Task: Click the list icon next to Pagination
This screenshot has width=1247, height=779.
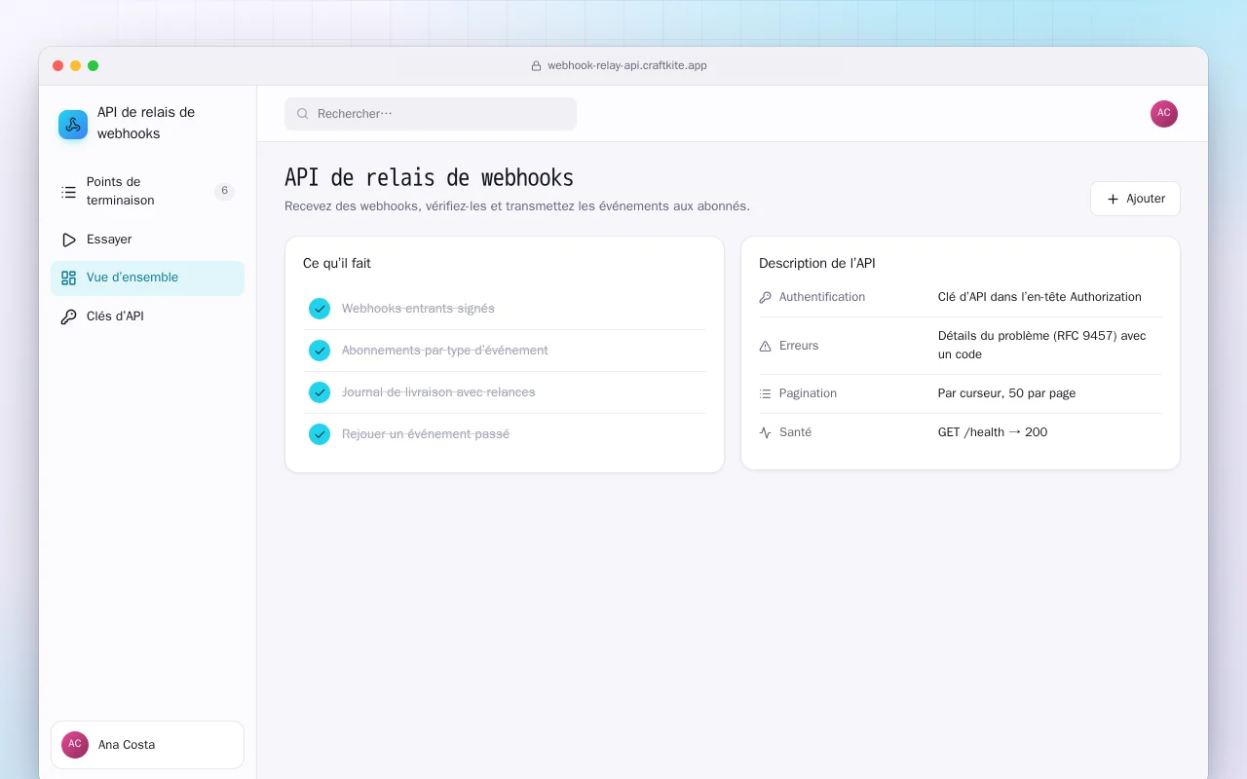Action: click(765, 393)
